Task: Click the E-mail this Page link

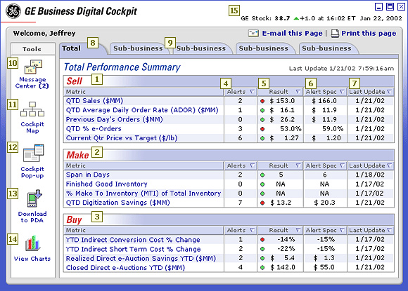Action: coord(292,34)
